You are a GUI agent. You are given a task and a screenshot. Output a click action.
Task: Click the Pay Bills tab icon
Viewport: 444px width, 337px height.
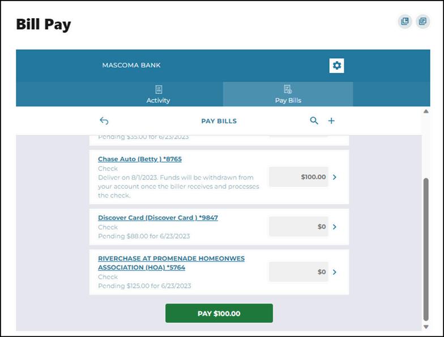click(288, 89)
